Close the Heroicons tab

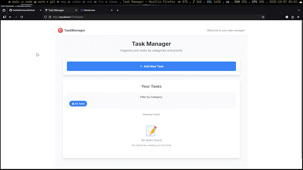tap(112, 10)
